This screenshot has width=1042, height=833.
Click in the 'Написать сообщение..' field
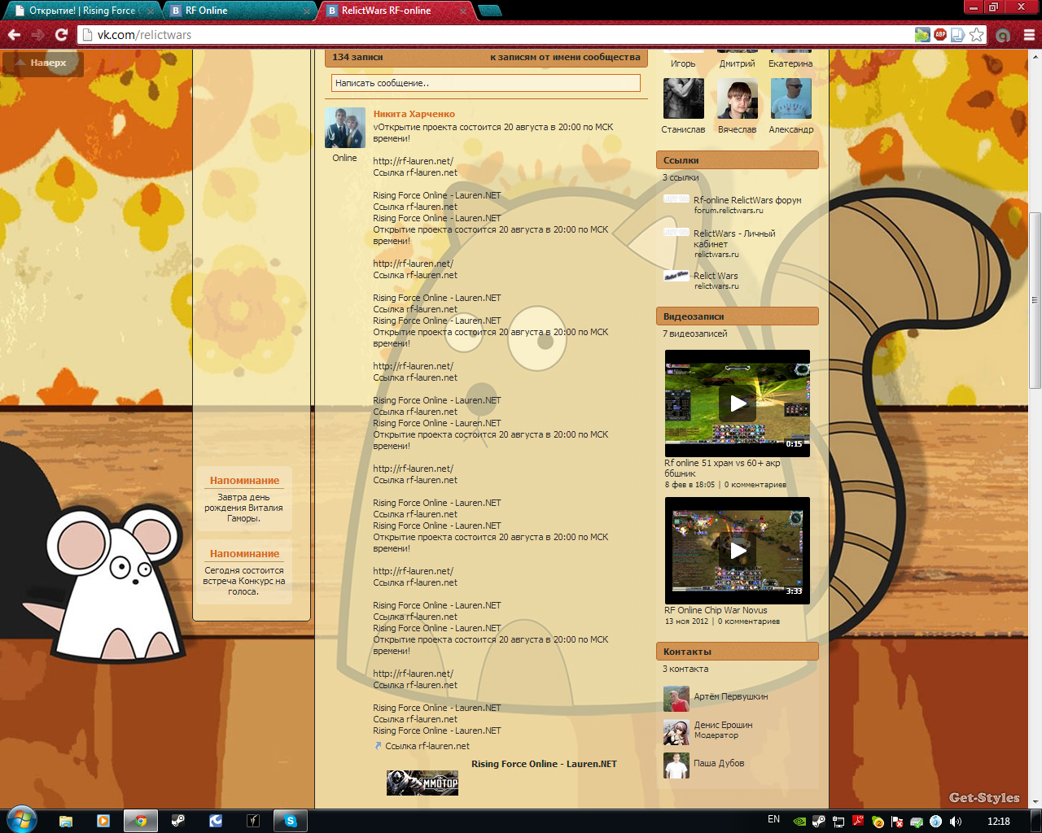[x=486, y=83]
